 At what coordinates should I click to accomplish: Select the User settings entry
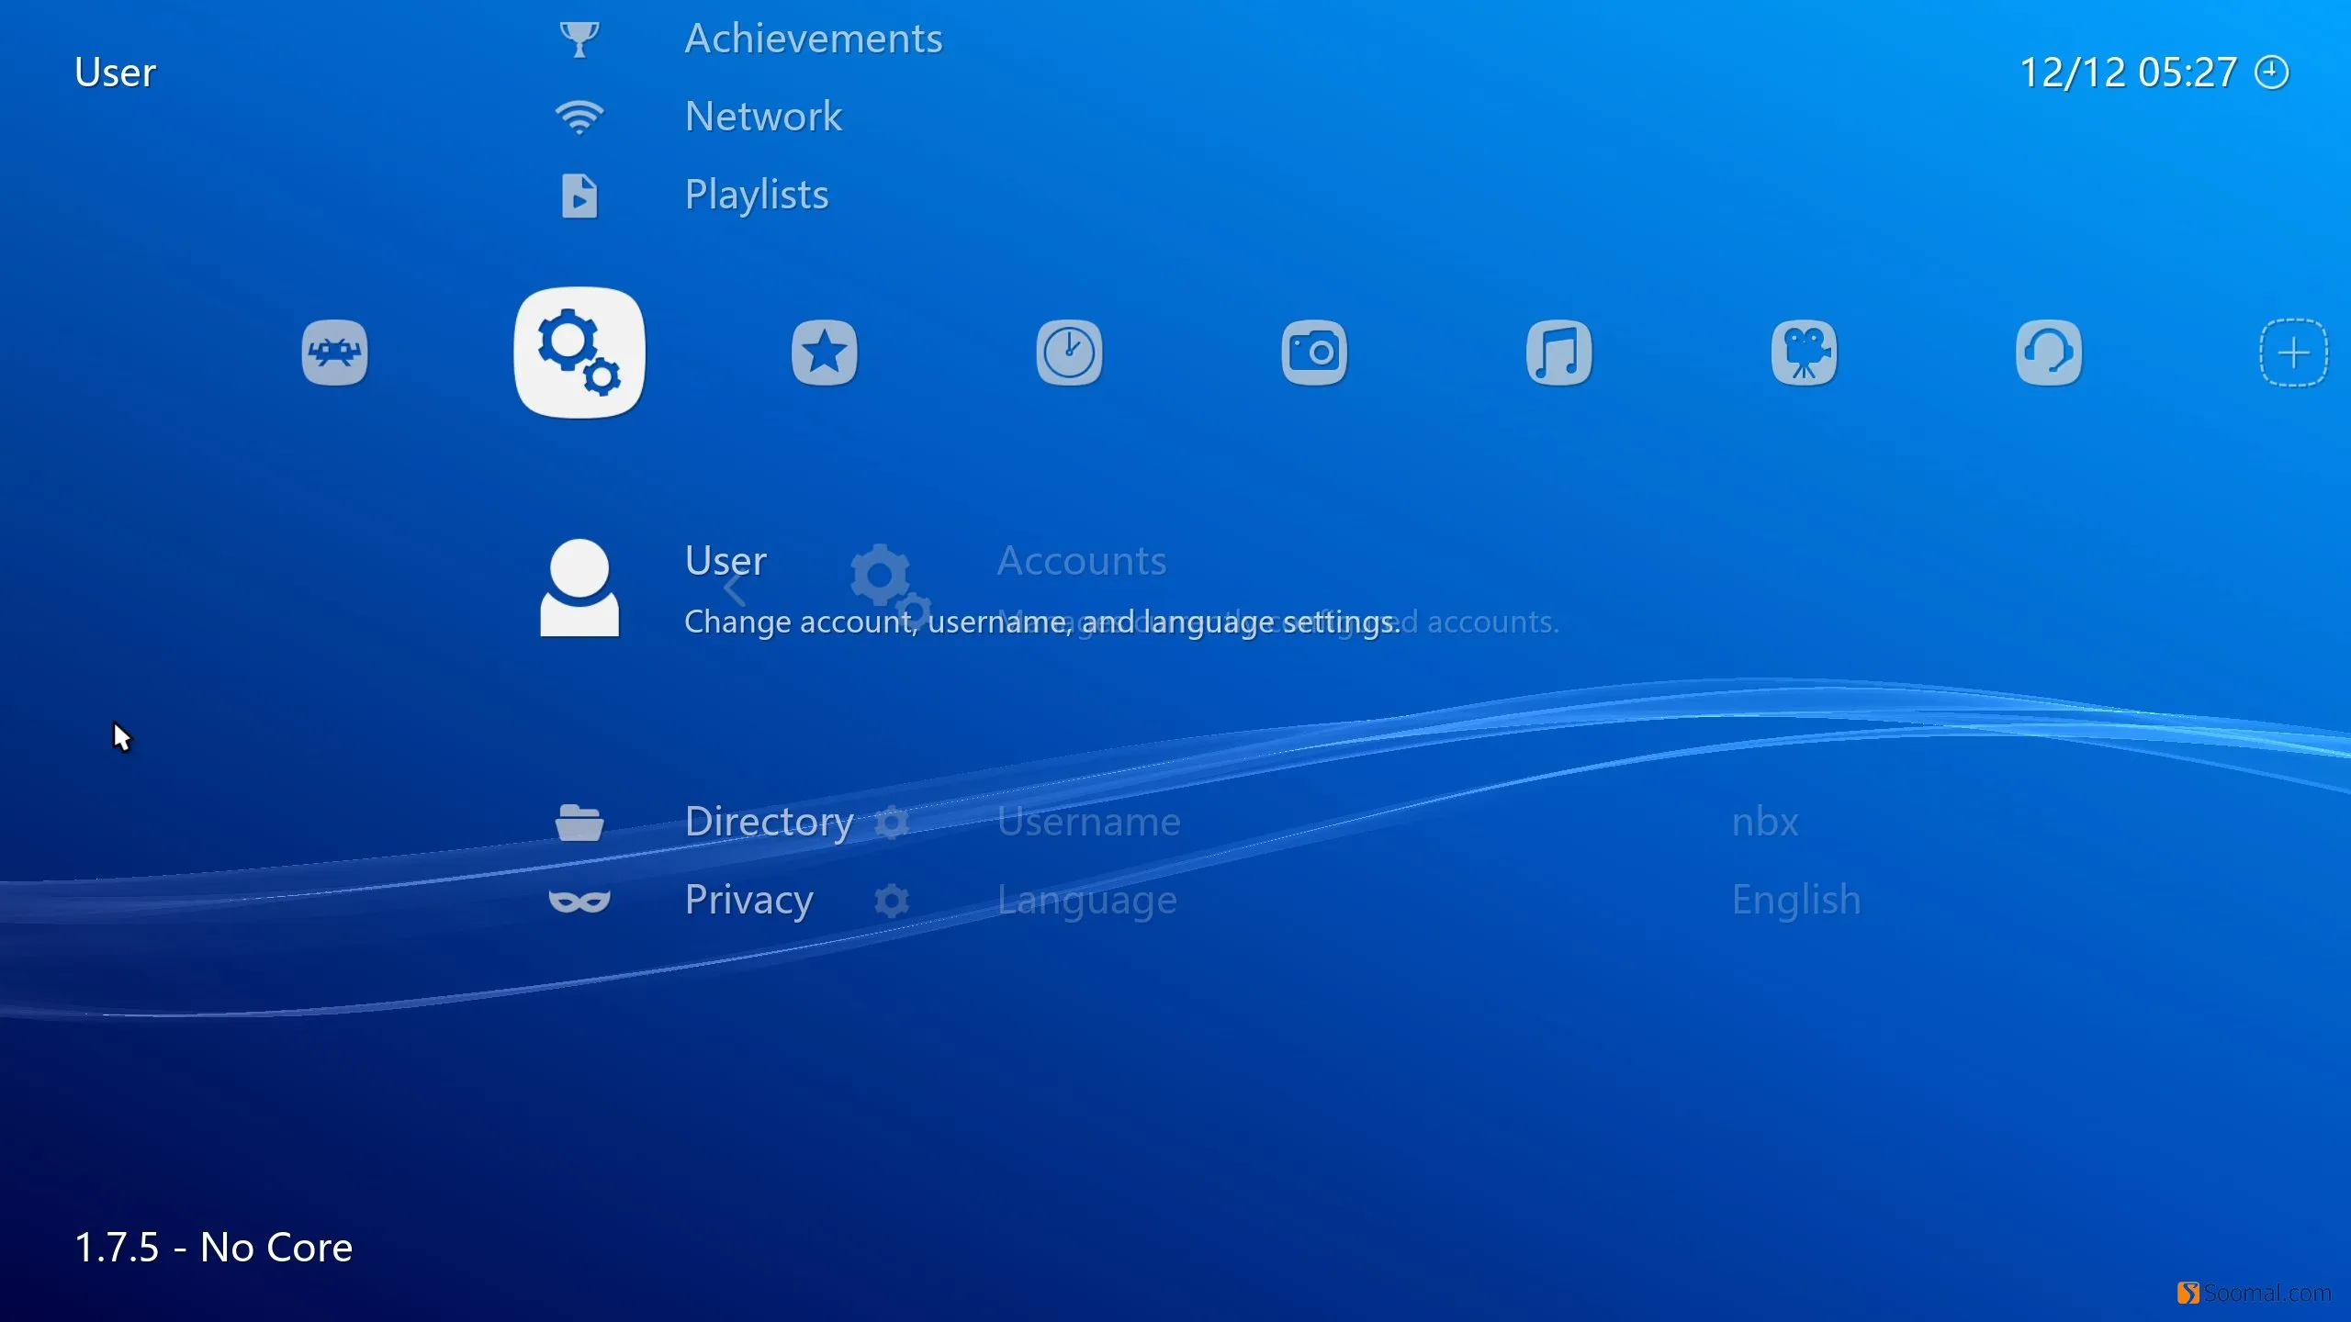click(x=726, y=560)
